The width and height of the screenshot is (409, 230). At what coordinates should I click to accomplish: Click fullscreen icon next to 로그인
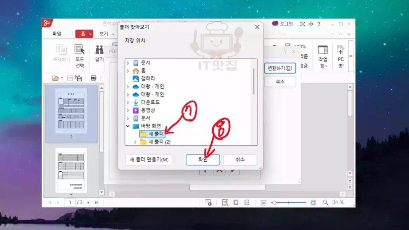[302, 24]
